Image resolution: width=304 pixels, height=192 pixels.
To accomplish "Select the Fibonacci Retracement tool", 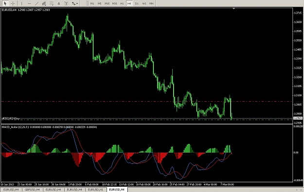I will coord(52,3).
